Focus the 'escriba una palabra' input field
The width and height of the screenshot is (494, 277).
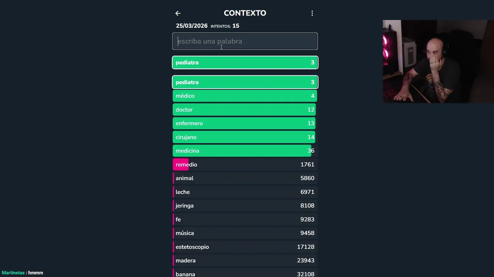click(x=245, y=41)
